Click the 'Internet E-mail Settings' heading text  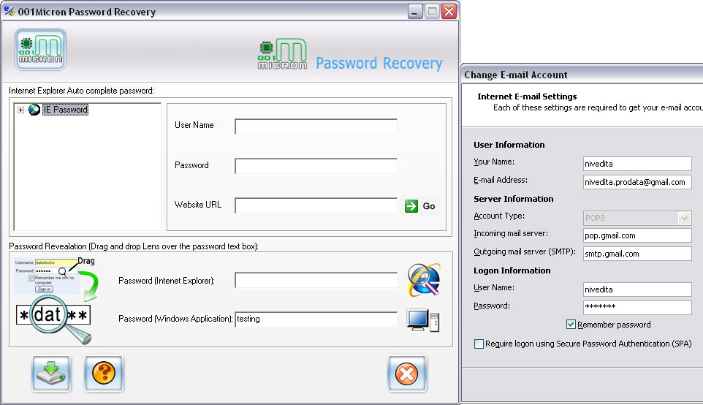(x=527, y=96)
